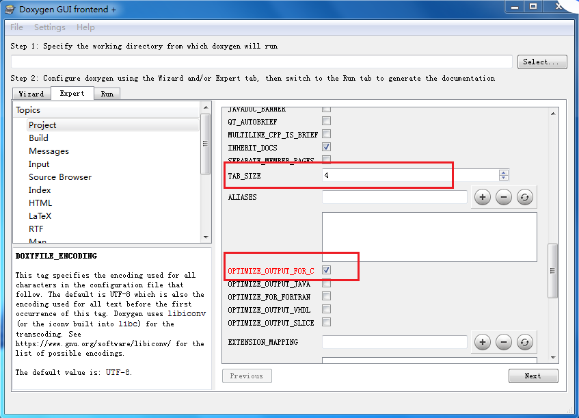Click the remove button for EXTENSION_MAPPING

pyautogui.click(x=503, y=342)
